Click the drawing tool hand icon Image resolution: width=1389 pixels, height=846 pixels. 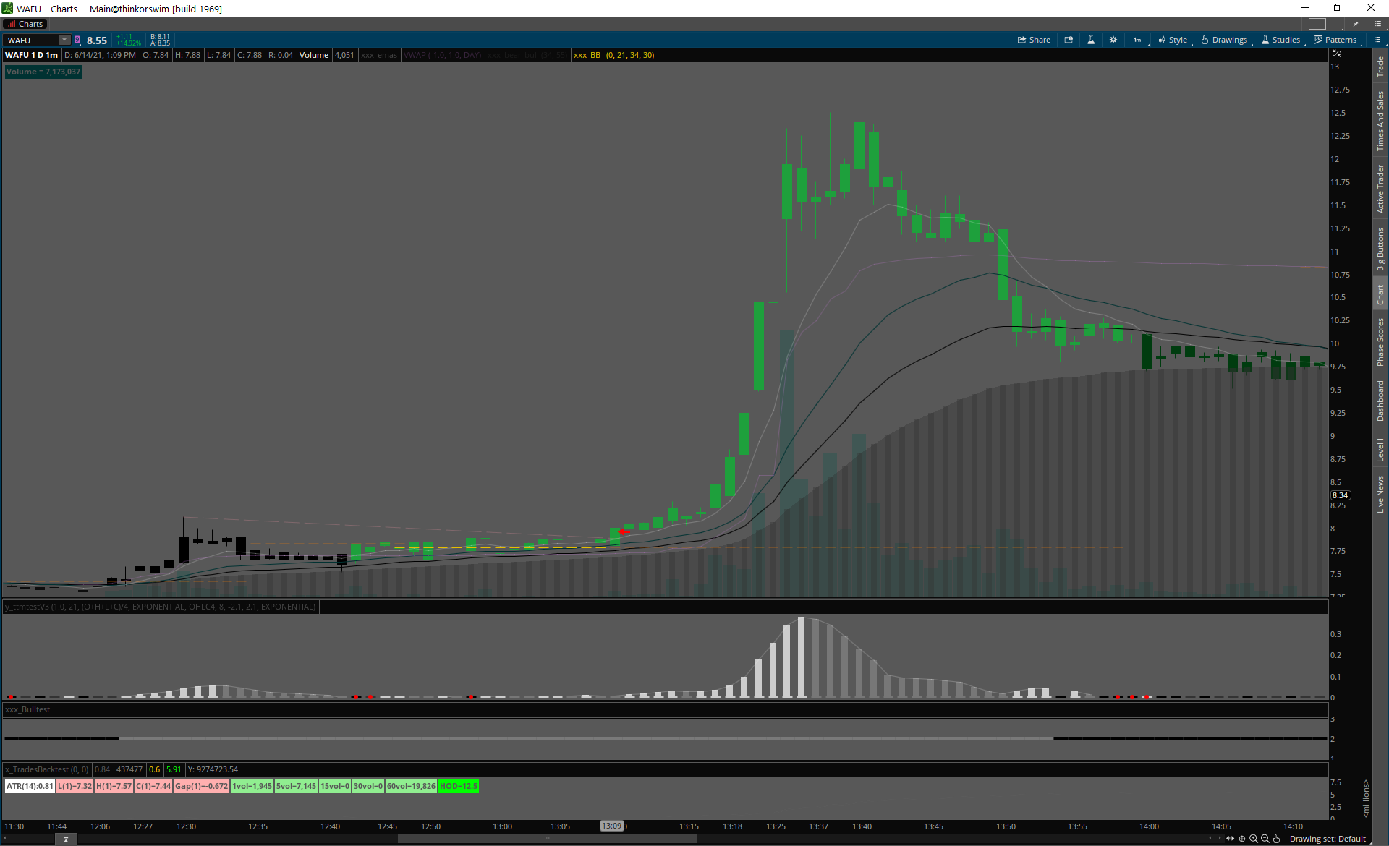[x=1277, y=839]
